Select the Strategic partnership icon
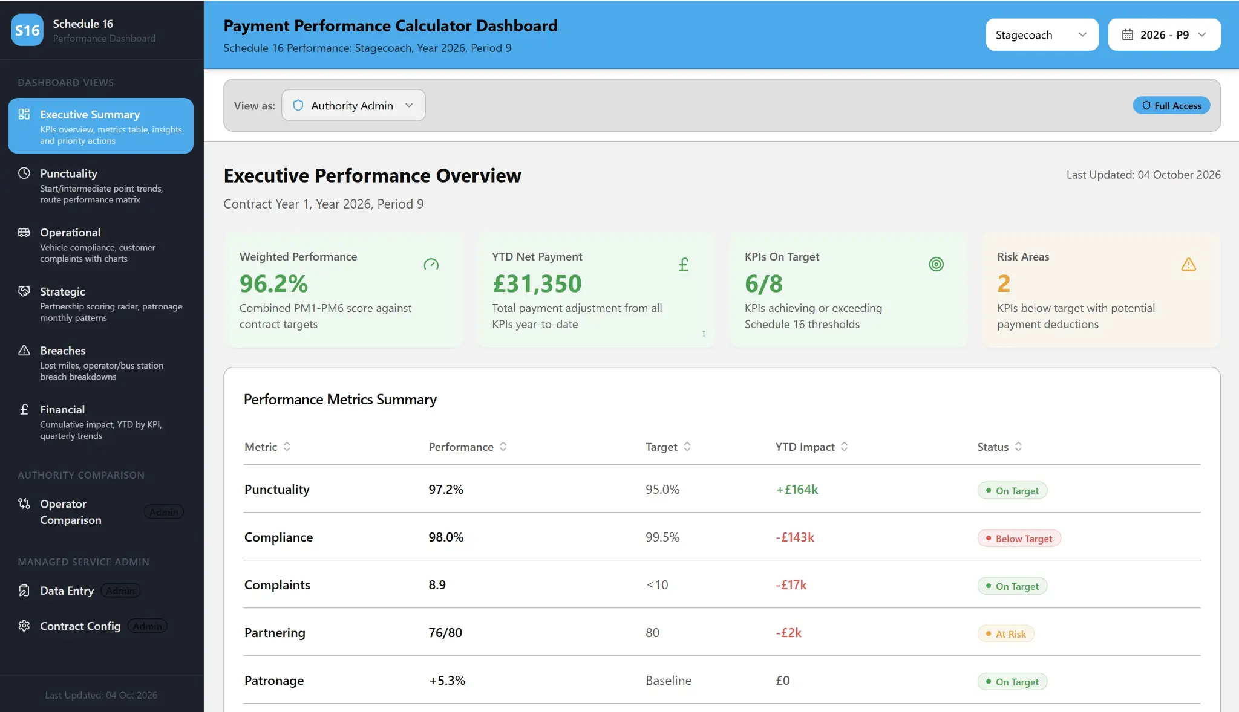Screen dimensions: 1239x712 click(24, 291)
